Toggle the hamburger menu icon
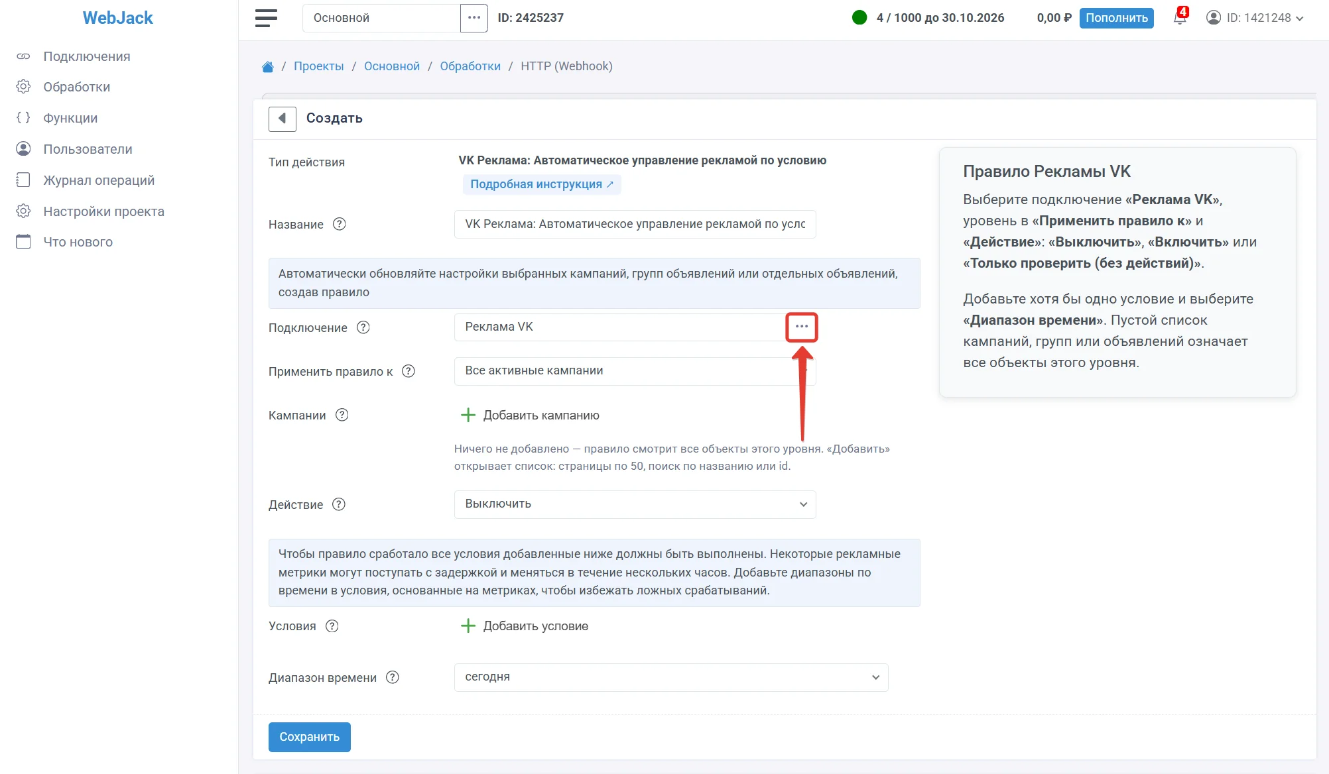 (x=266, y=18)
